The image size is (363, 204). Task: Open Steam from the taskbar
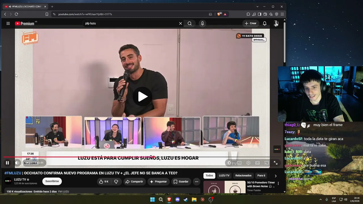[186, 199]
